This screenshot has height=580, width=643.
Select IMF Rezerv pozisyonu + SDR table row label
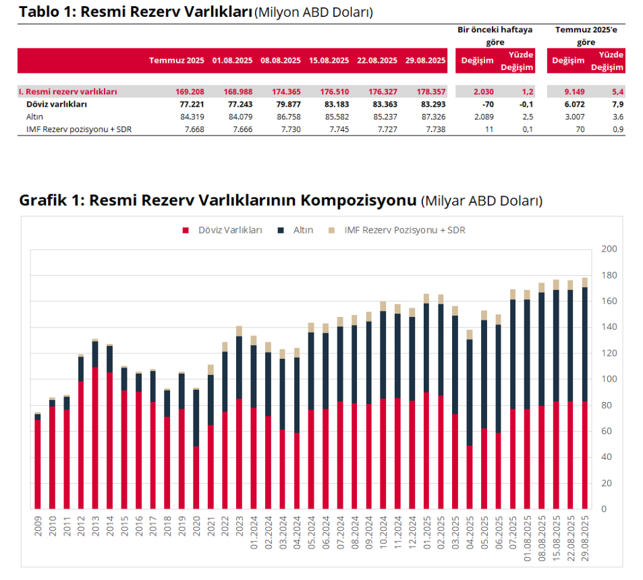click(74, 129)
